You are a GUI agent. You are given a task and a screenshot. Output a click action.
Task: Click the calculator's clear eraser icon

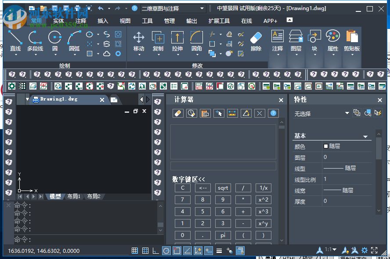(178, 113)
